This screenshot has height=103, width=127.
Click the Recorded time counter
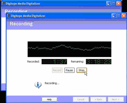[x=54, y=62]
